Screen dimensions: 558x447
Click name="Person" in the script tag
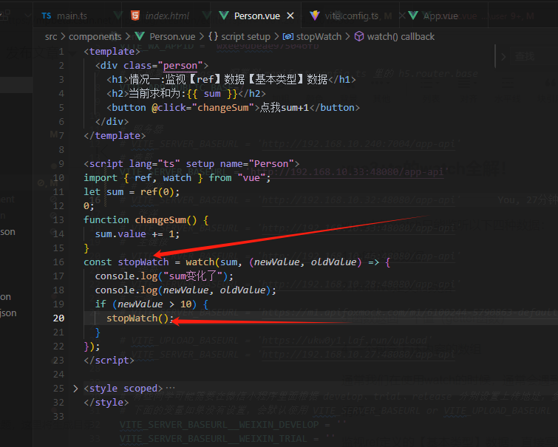[257, 164]
